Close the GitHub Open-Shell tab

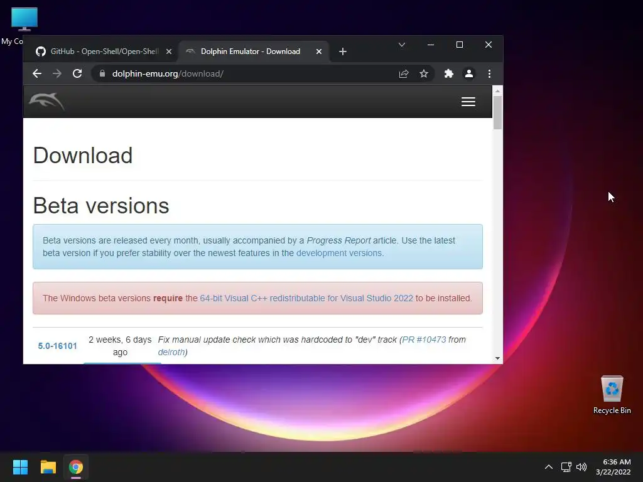tap(168, 51)
